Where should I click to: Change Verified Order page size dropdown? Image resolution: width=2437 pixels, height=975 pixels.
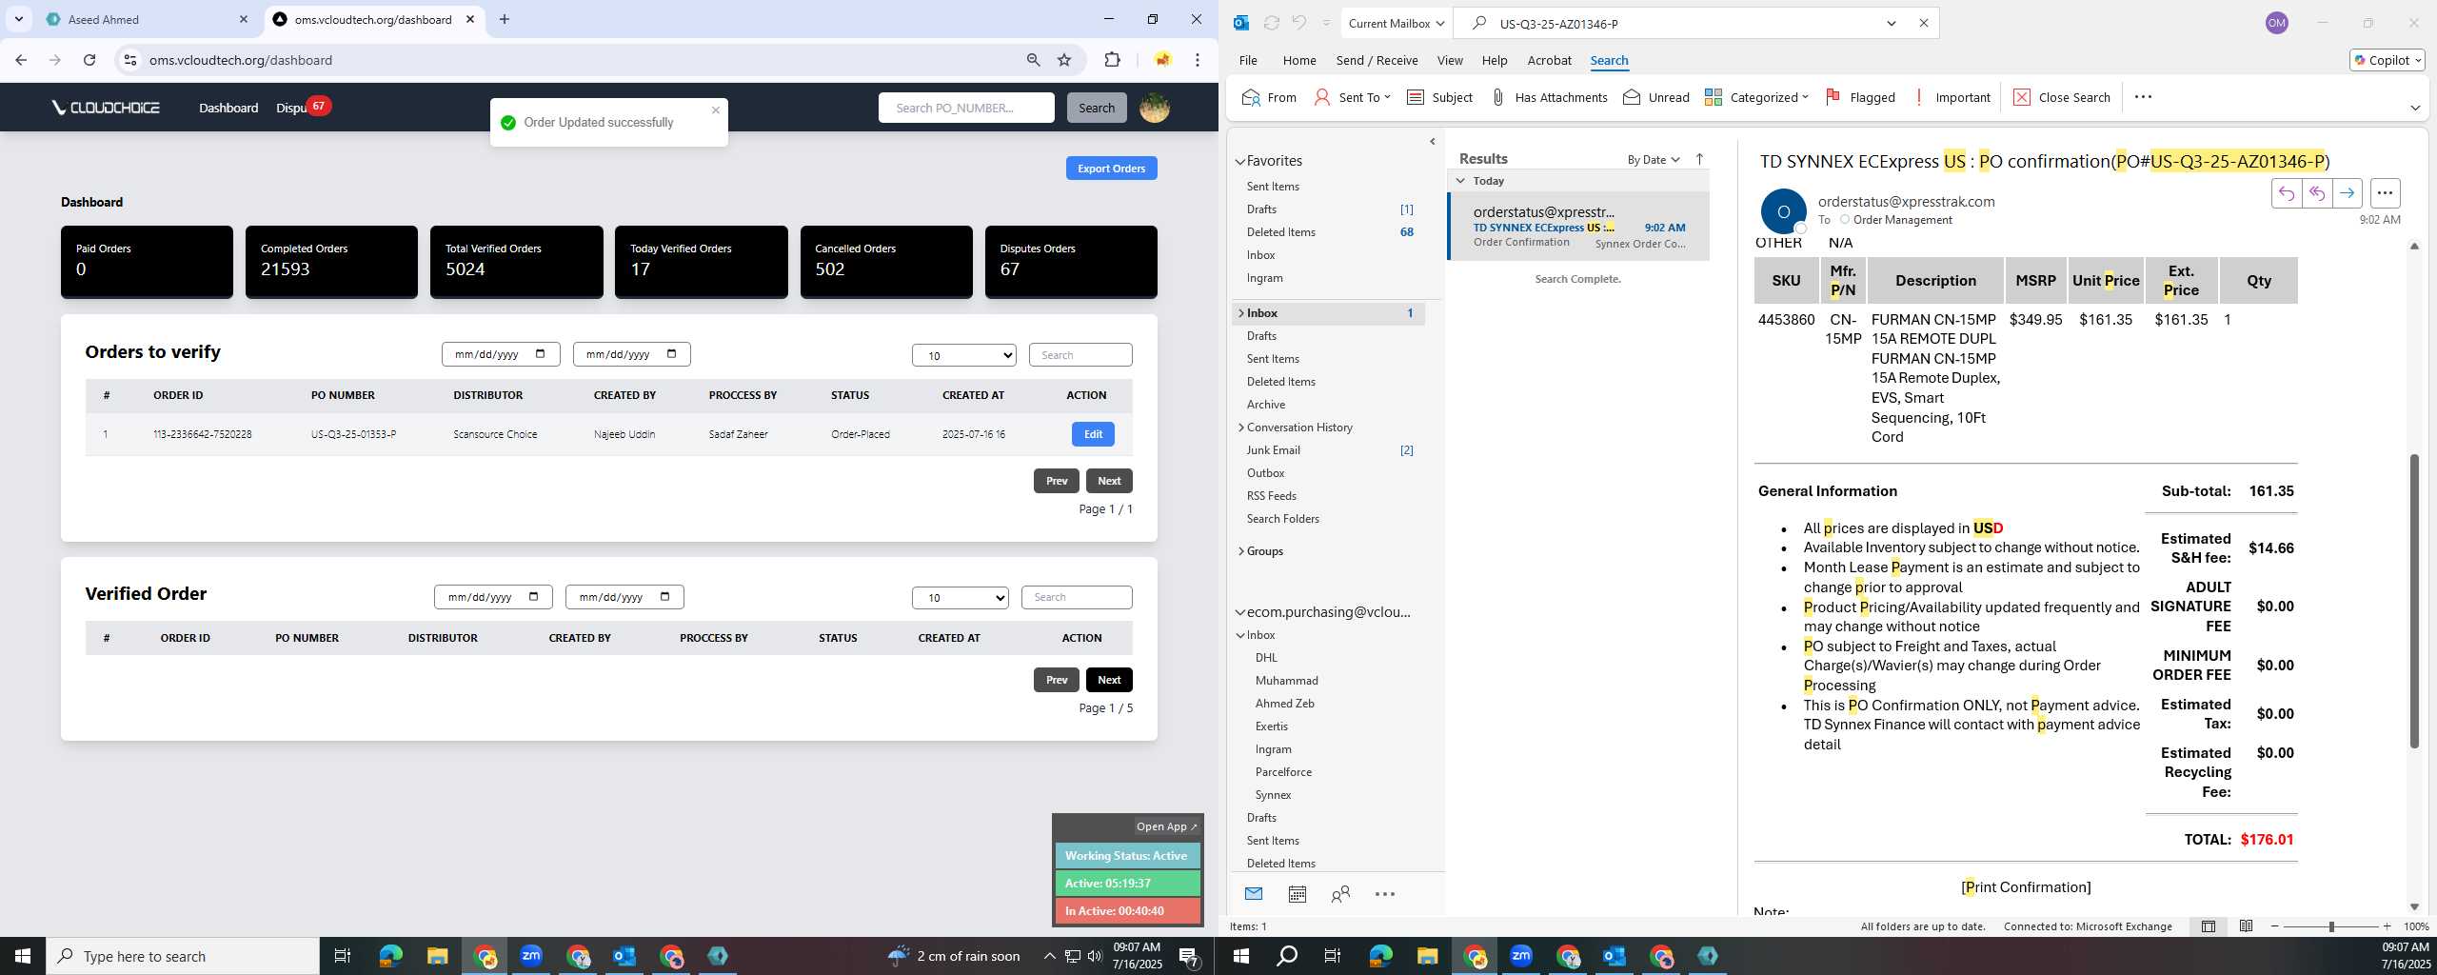coord(960,597)
